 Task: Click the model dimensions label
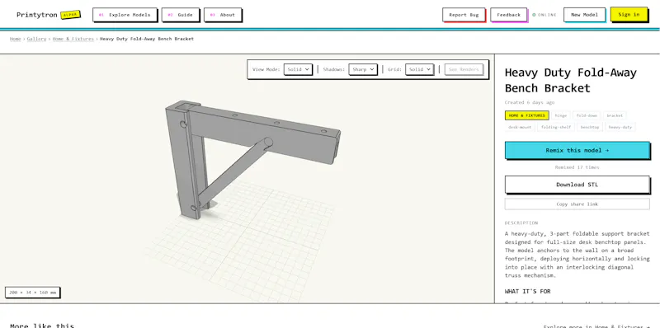[32, 293]
